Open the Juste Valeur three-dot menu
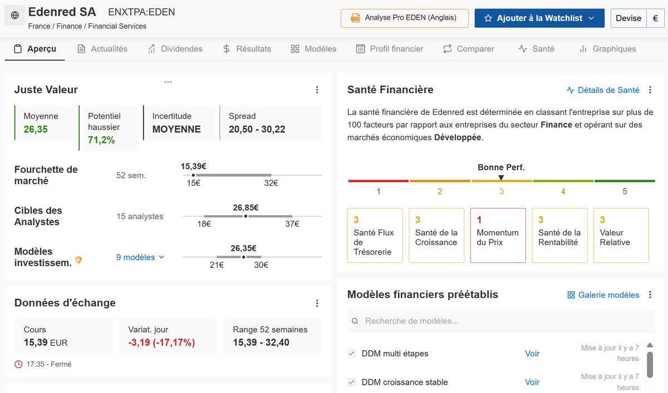The width and height of the screenshot is (668, 393). point(317,89)
